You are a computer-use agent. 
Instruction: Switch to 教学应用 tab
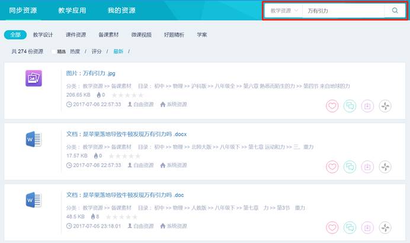click(72, 11)
